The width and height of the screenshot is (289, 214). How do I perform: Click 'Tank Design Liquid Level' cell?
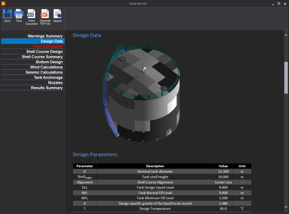[155, 187]
